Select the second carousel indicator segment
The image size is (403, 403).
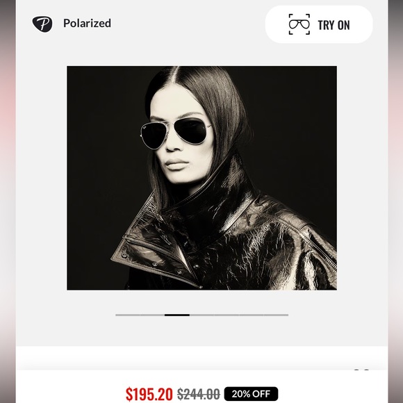point(152,315)
